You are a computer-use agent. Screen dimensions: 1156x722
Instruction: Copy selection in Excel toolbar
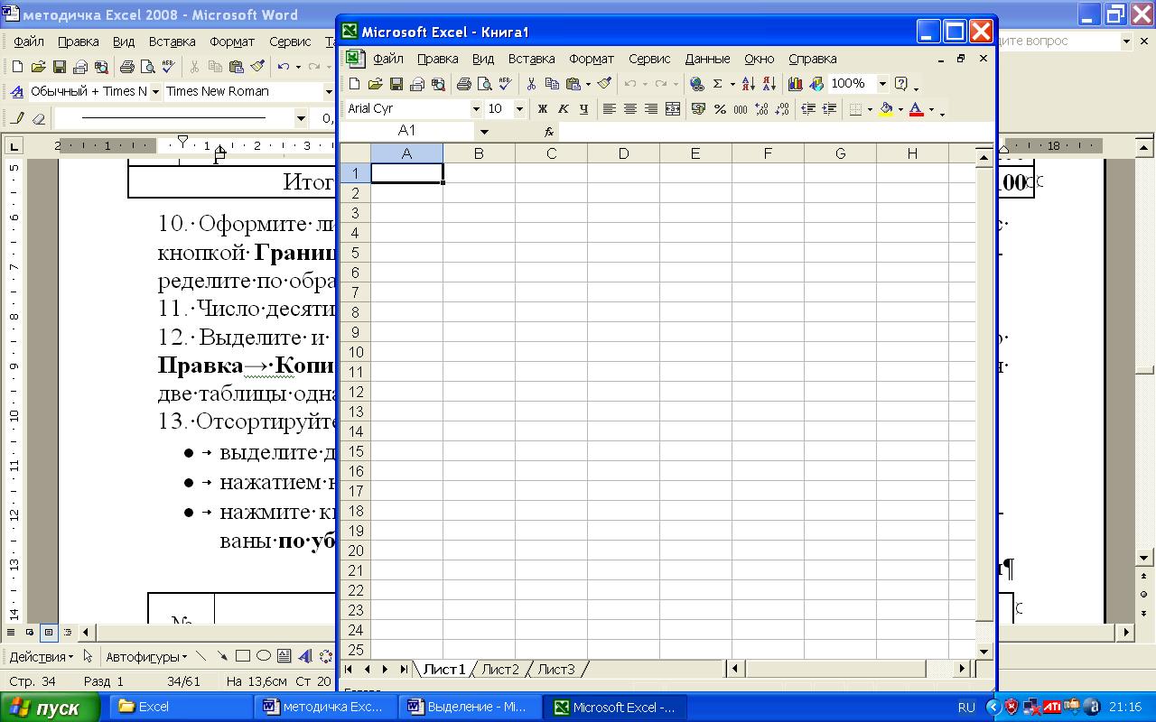click(x=552, y=84)
